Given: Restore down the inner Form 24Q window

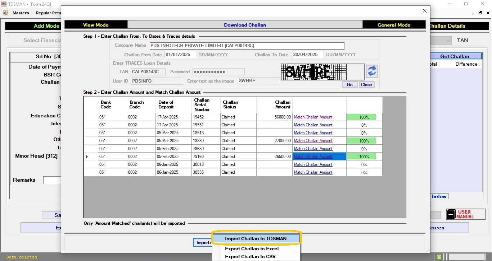Looking at the screenshot, I should pos(480,13).
